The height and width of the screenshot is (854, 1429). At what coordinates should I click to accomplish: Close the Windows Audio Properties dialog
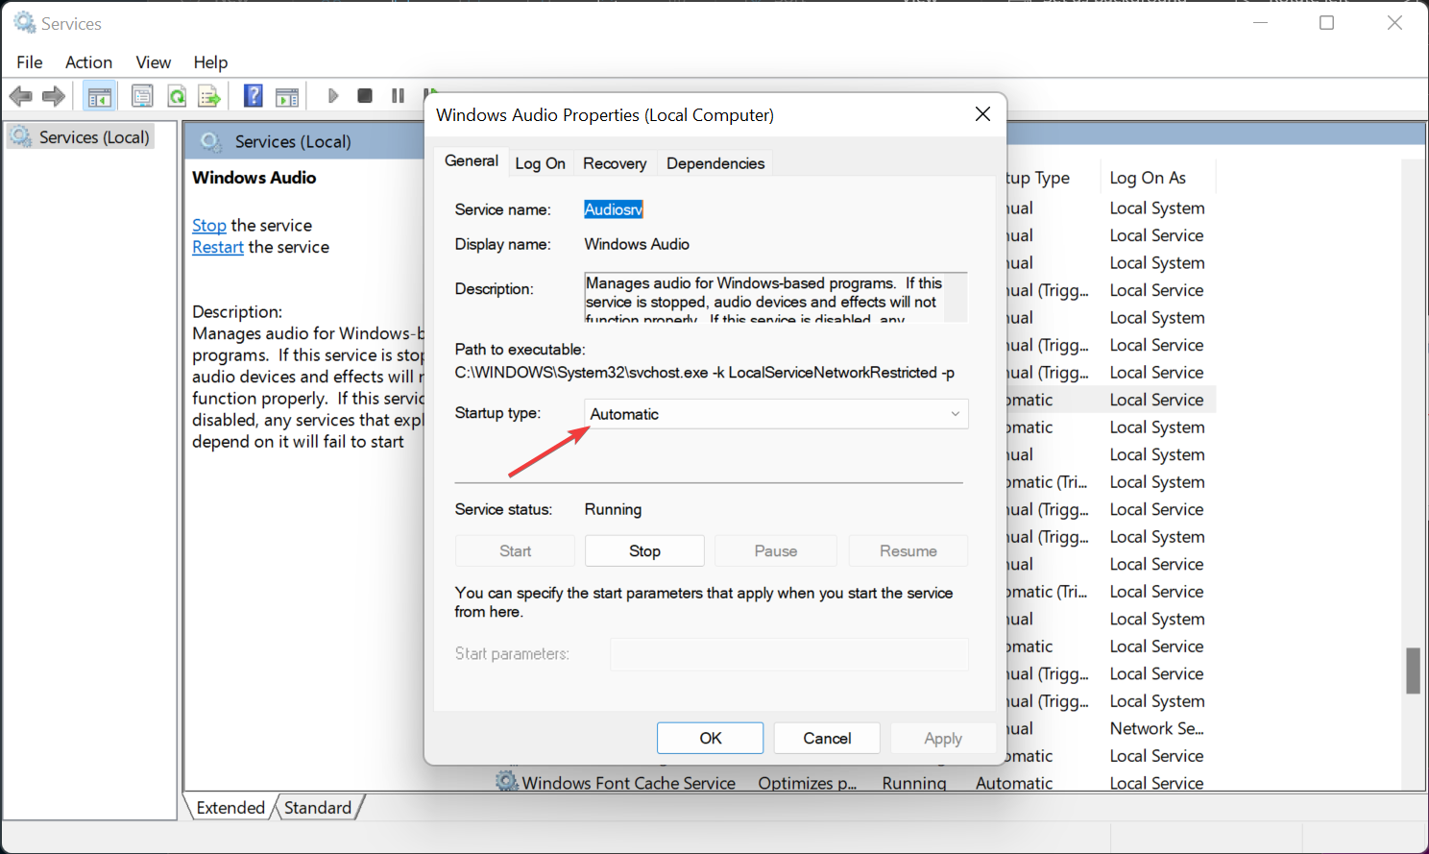[x=982, y=114]
